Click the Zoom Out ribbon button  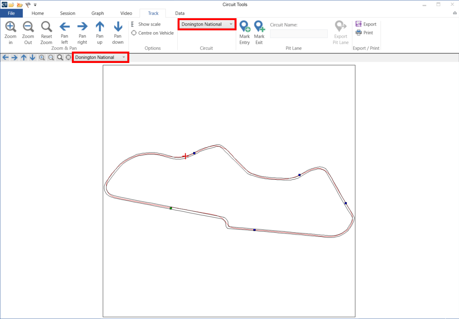click(x=28, y=33)
